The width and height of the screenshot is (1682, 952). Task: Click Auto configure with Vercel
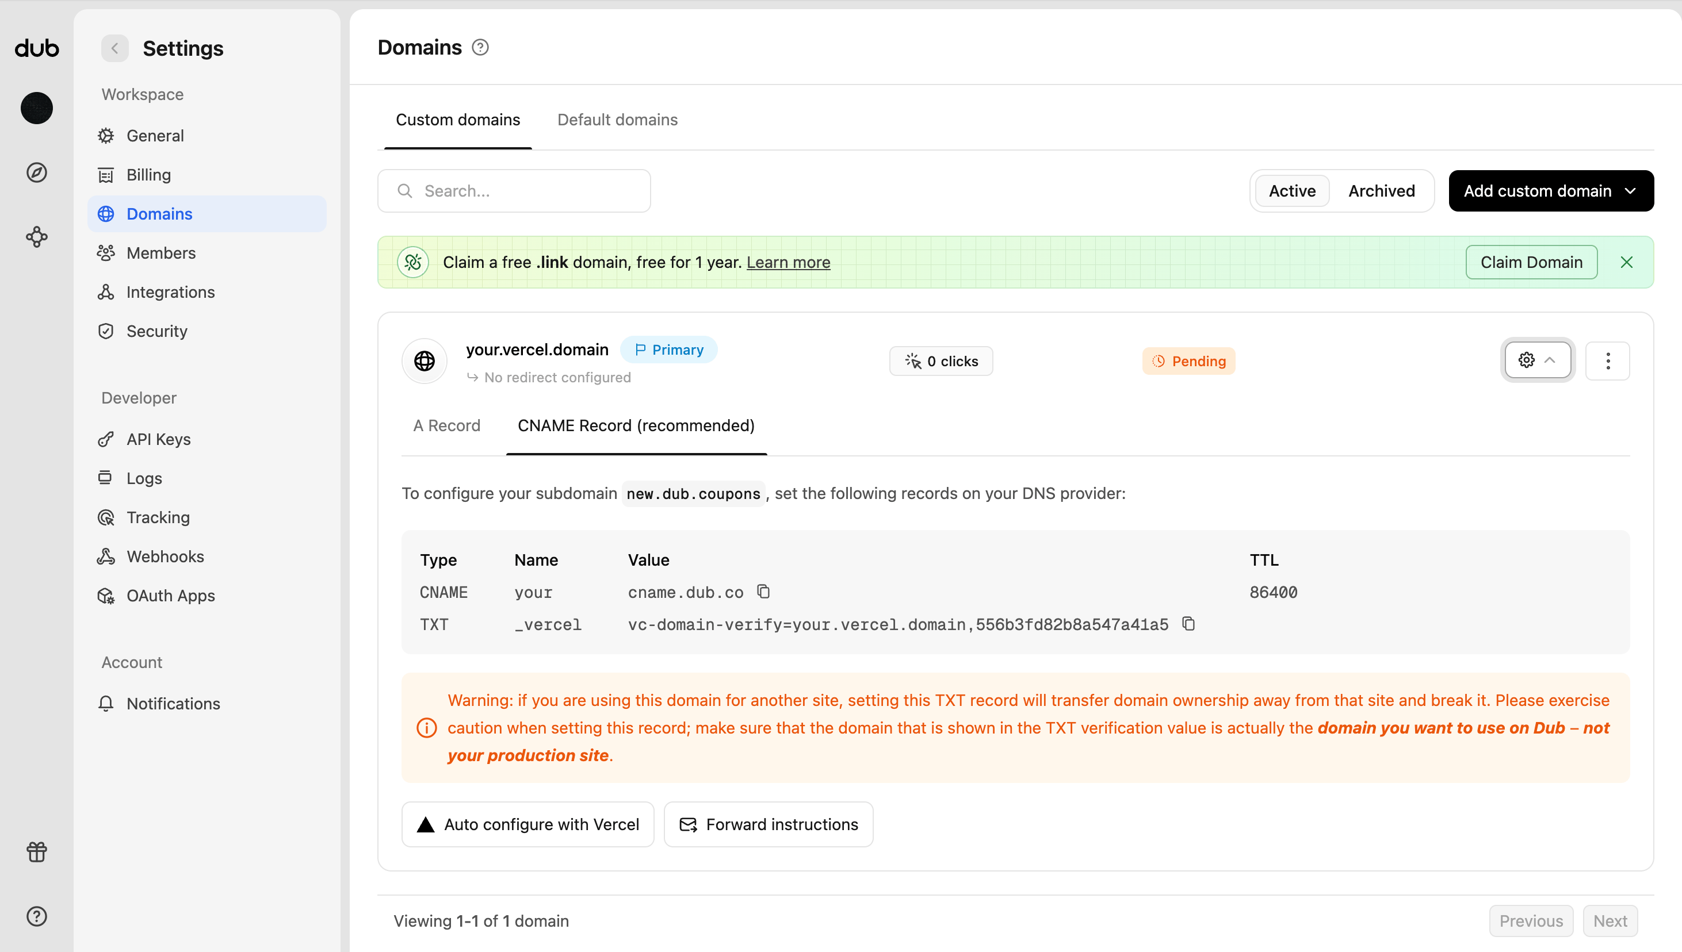point(527,824)
